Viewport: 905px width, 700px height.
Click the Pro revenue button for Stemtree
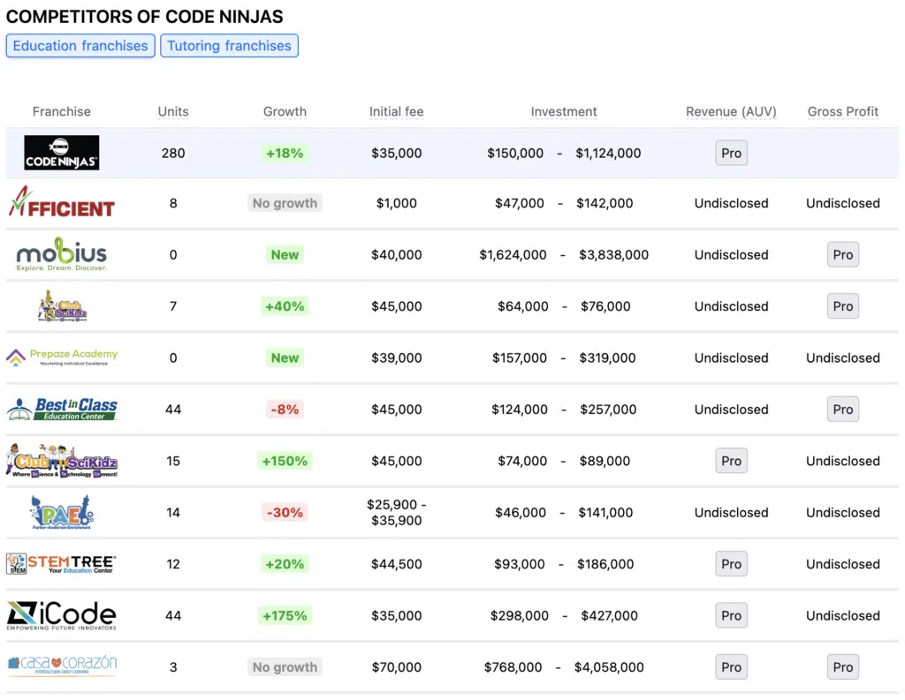(731, 564)
